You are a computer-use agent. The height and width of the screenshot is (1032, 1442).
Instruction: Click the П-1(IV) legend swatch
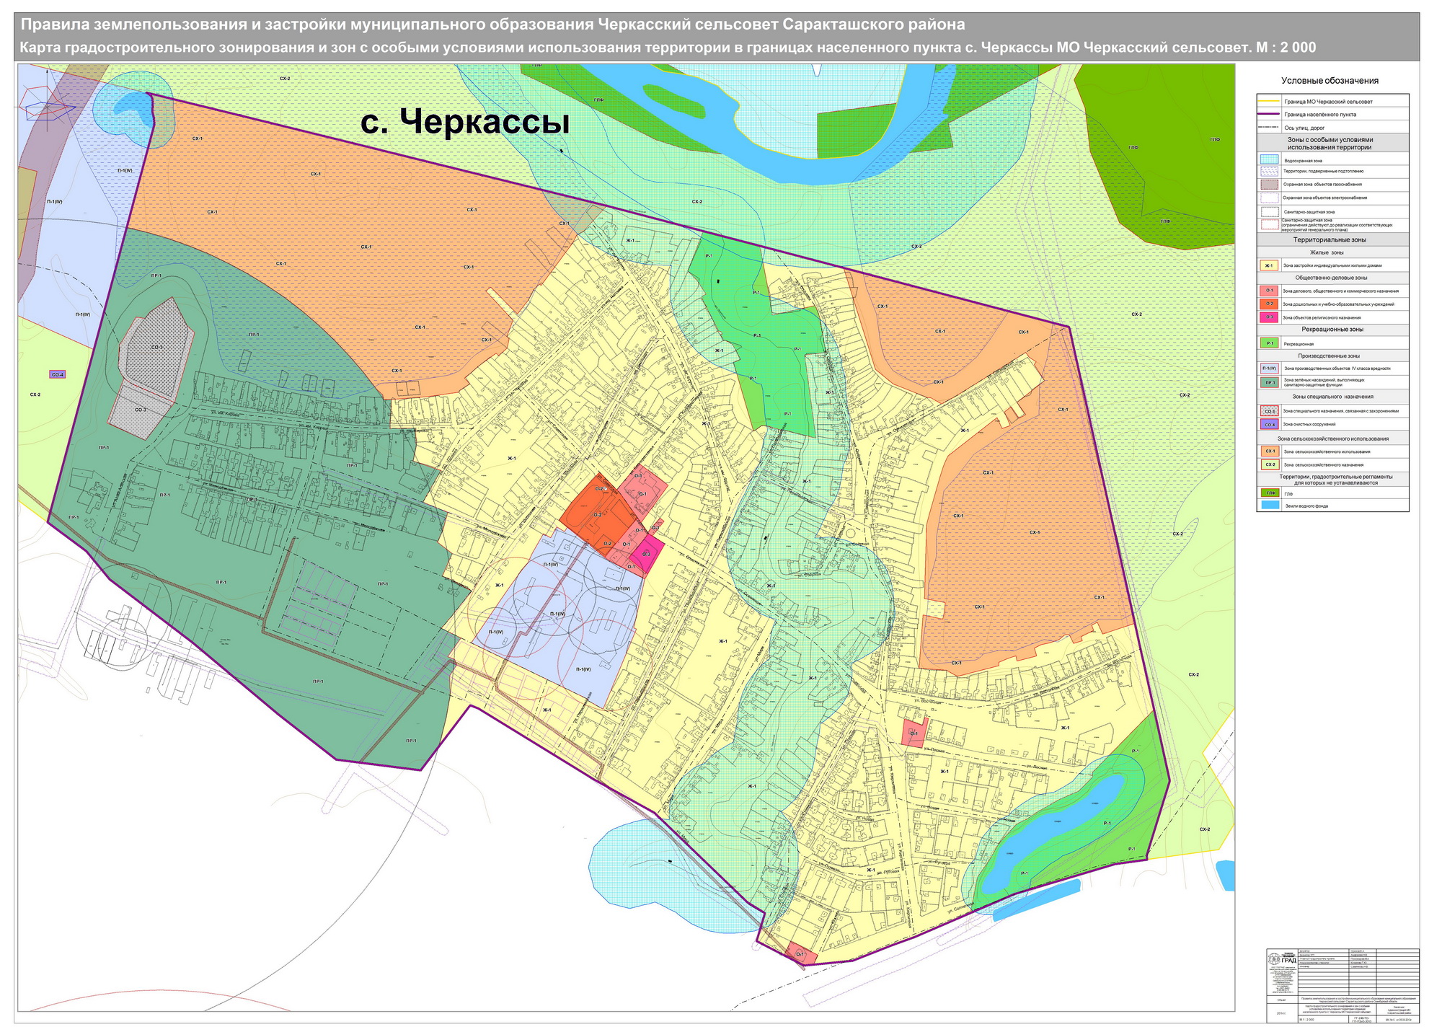[1269, 369]
